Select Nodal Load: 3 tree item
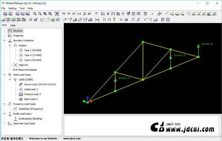222x141 pixels. click(31, 89)
